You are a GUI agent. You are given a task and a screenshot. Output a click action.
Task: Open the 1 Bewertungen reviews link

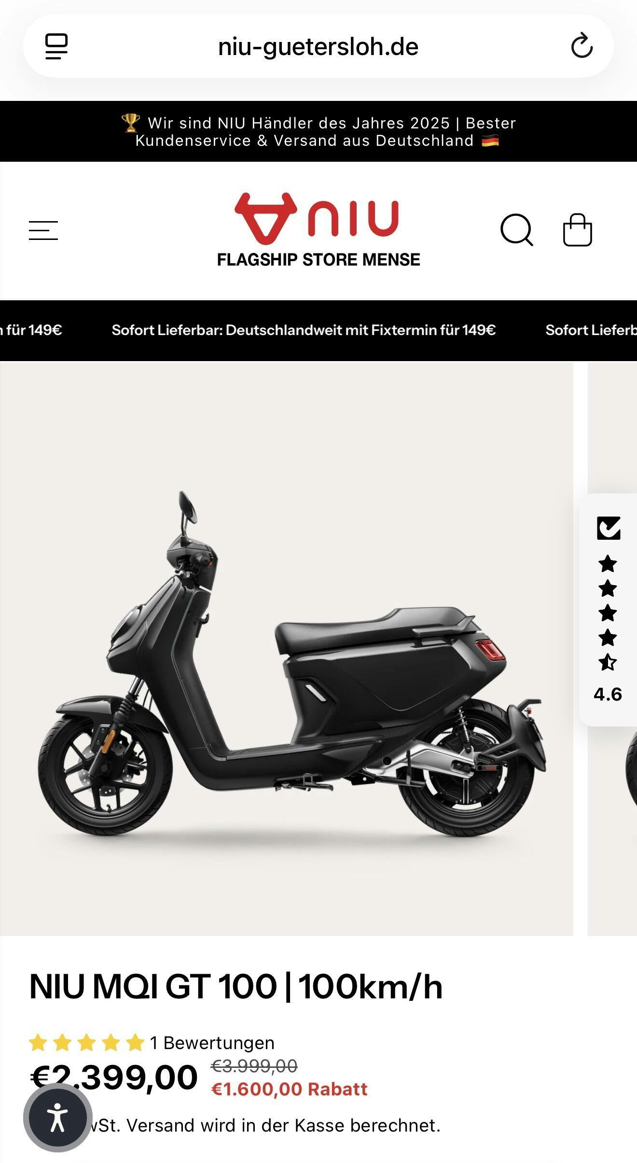tap(212, 1043)
